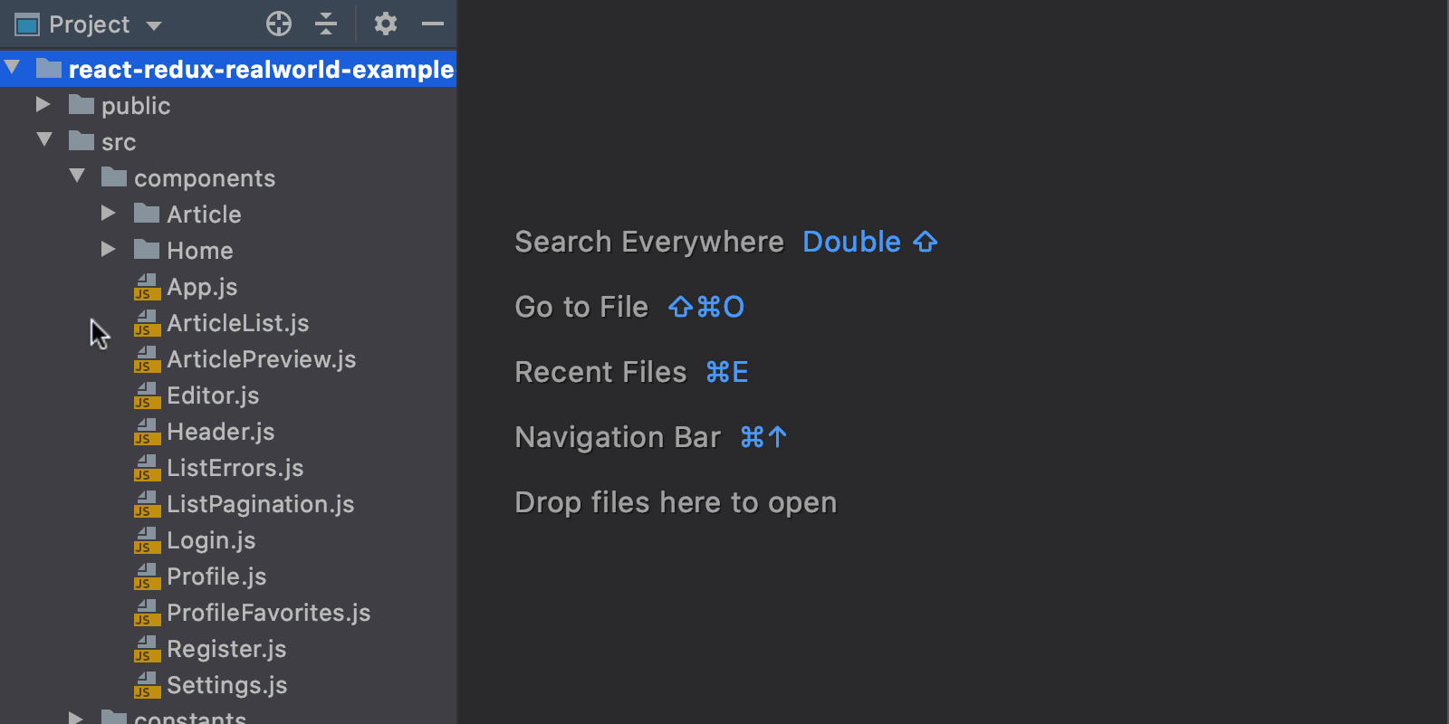
Task: Click the collapse all icon
Action: click(x=326, y=24)
